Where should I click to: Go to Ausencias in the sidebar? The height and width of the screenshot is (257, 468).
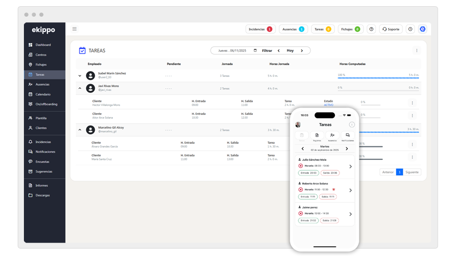coord(42,84)
